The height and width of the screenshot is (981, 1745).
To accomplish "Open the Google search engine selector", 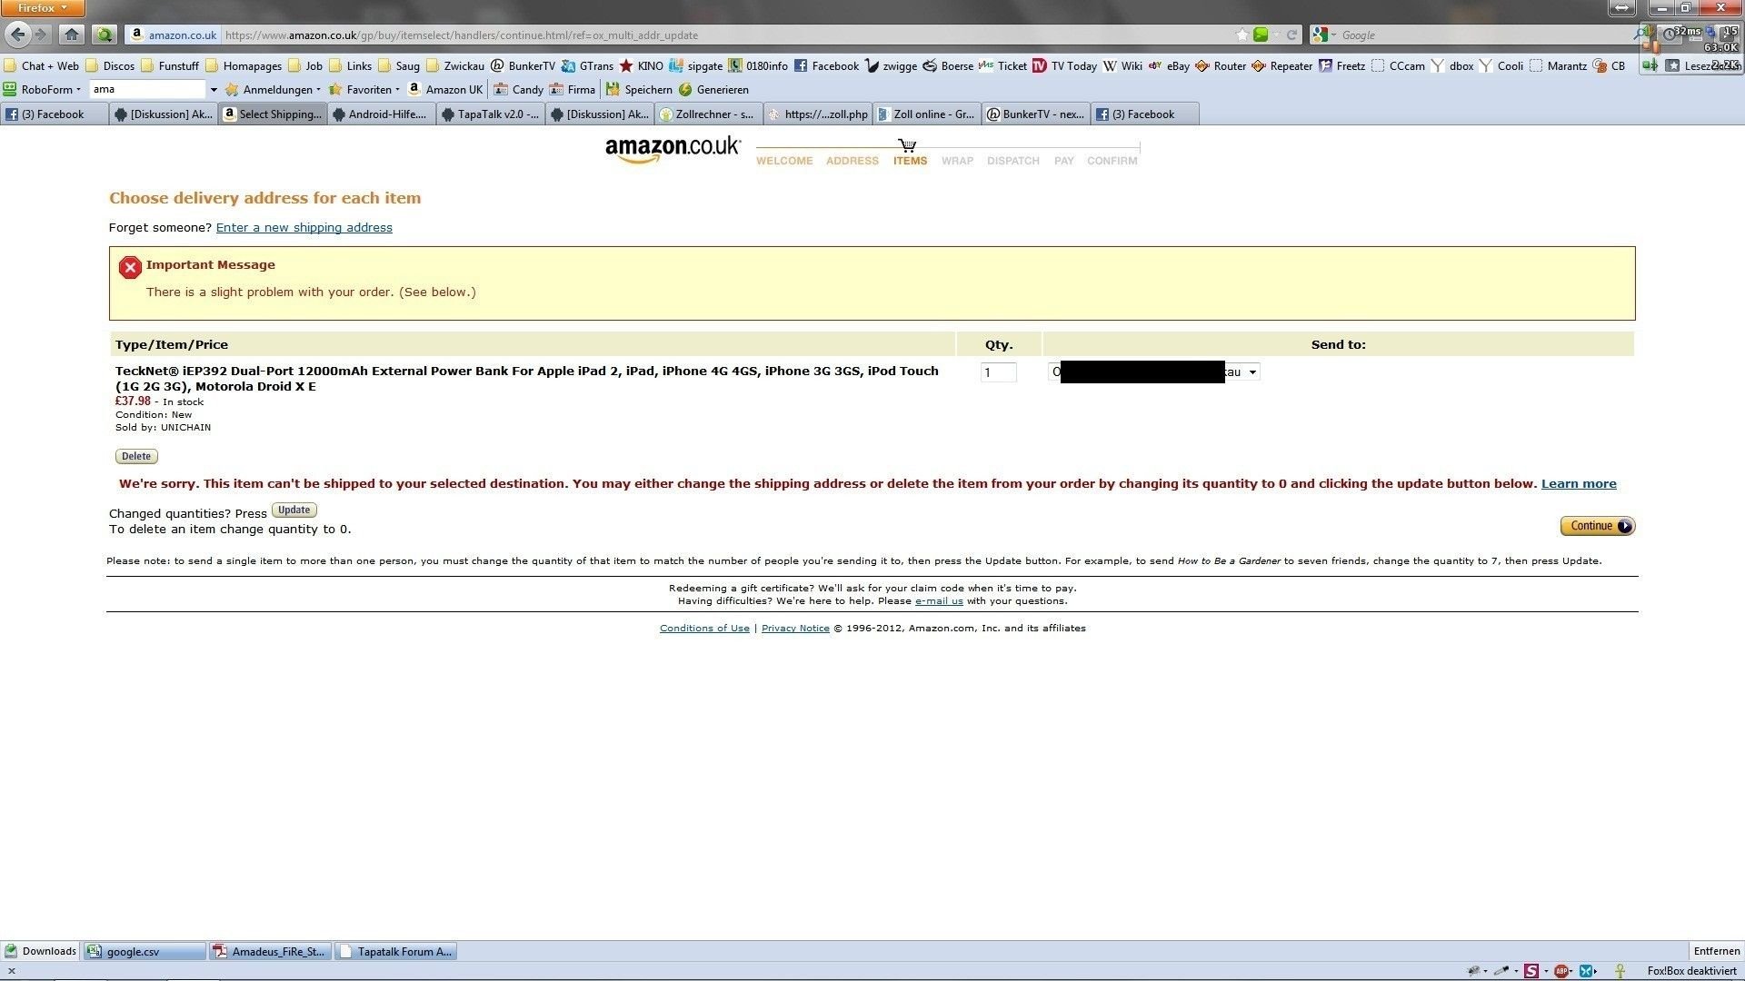I will (1324, 35).
